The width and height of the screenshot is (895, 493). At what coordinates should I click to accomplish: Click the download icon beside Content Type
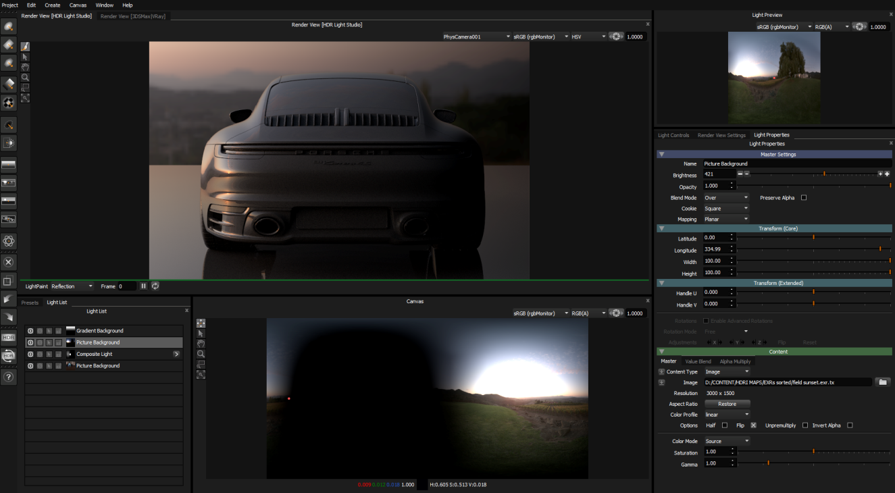(x=661, y=371)
